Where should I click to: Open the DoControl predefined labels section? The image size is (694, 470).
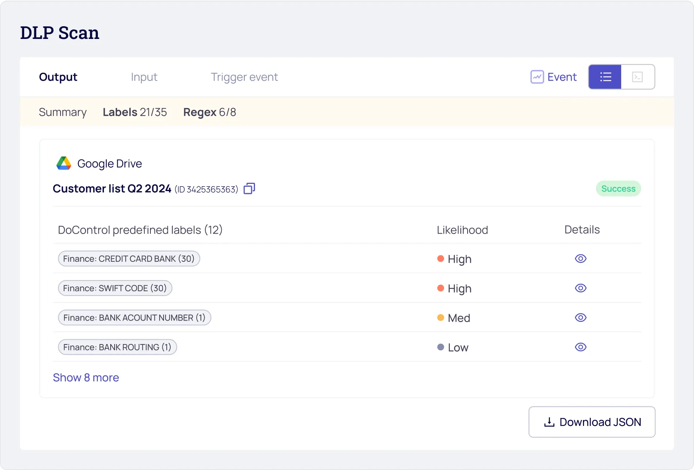click(x=140, y=230)
